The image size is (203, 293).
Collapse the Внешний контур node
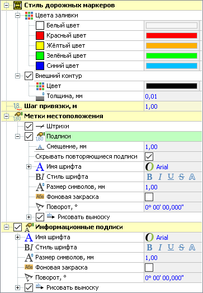tap(17, 76)
